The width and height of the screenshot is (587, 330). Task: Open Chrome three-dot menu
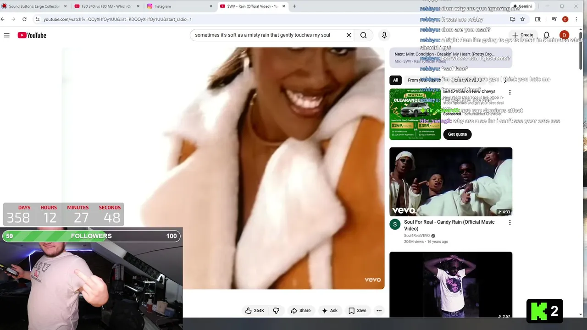click(x=576, y=19)
